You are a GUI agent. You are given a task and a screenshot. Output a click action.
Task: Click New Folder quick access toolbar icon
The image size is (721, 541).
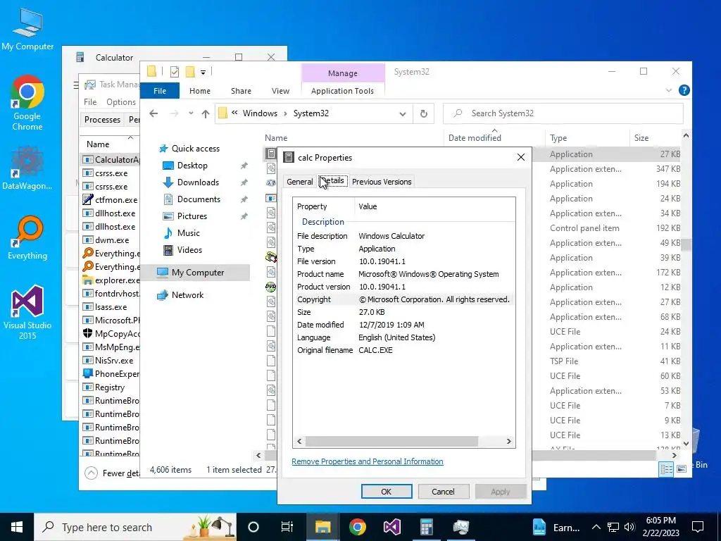coord(190,72)
